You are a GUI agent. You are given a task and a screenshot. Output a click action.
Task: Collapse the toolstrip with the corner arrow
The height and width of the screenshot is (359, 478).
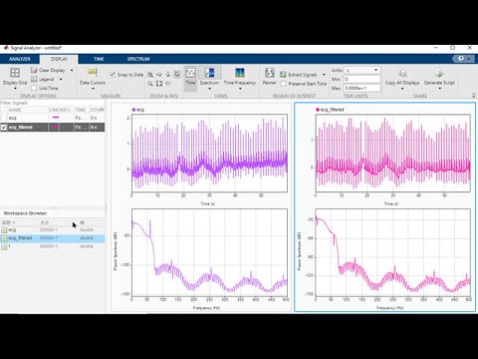click(474, 96)
